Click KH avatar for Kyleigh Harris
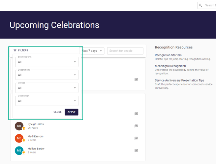The height and width of the screenshot is (164, 216). (x=19, y=126)
